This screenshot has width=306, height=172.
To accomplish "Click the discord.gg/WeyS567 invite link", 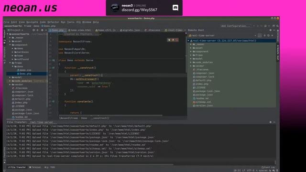I will pos(139,10).
